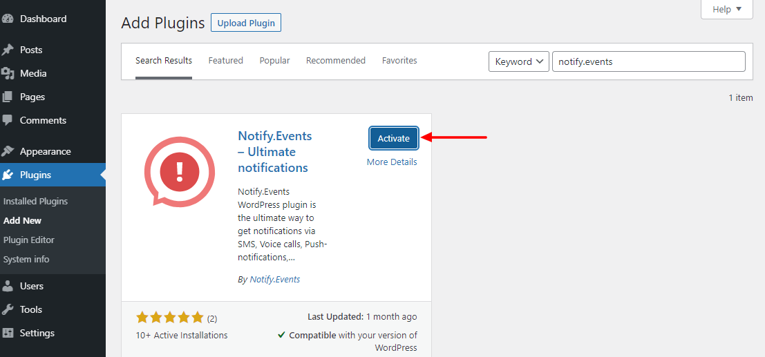Click the Users person icon
This screenshot has height=357, width=765.
pos(8,287)
